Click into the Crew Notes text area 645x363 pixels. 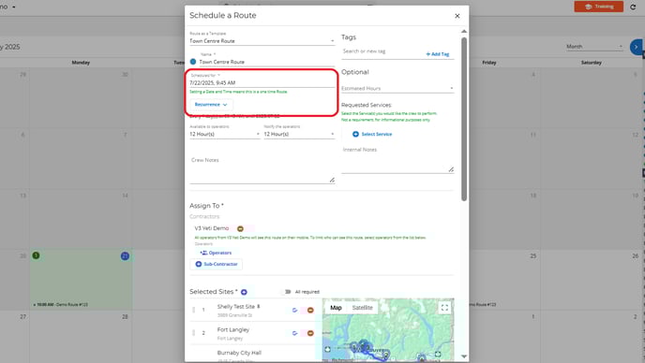[x=262, y=169]
